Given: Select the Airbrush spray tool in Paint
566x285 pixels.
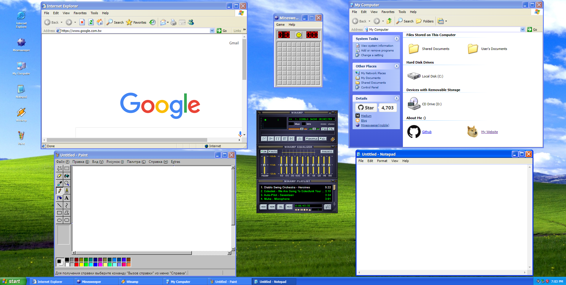Looking at the screenshot, I should [x=60, y=198].
